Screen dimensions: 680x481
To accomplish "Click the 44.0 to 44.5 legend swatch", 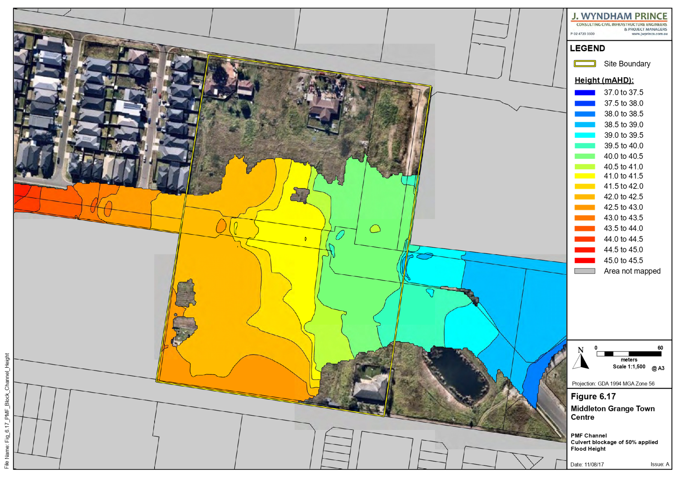I will point(584,239).
